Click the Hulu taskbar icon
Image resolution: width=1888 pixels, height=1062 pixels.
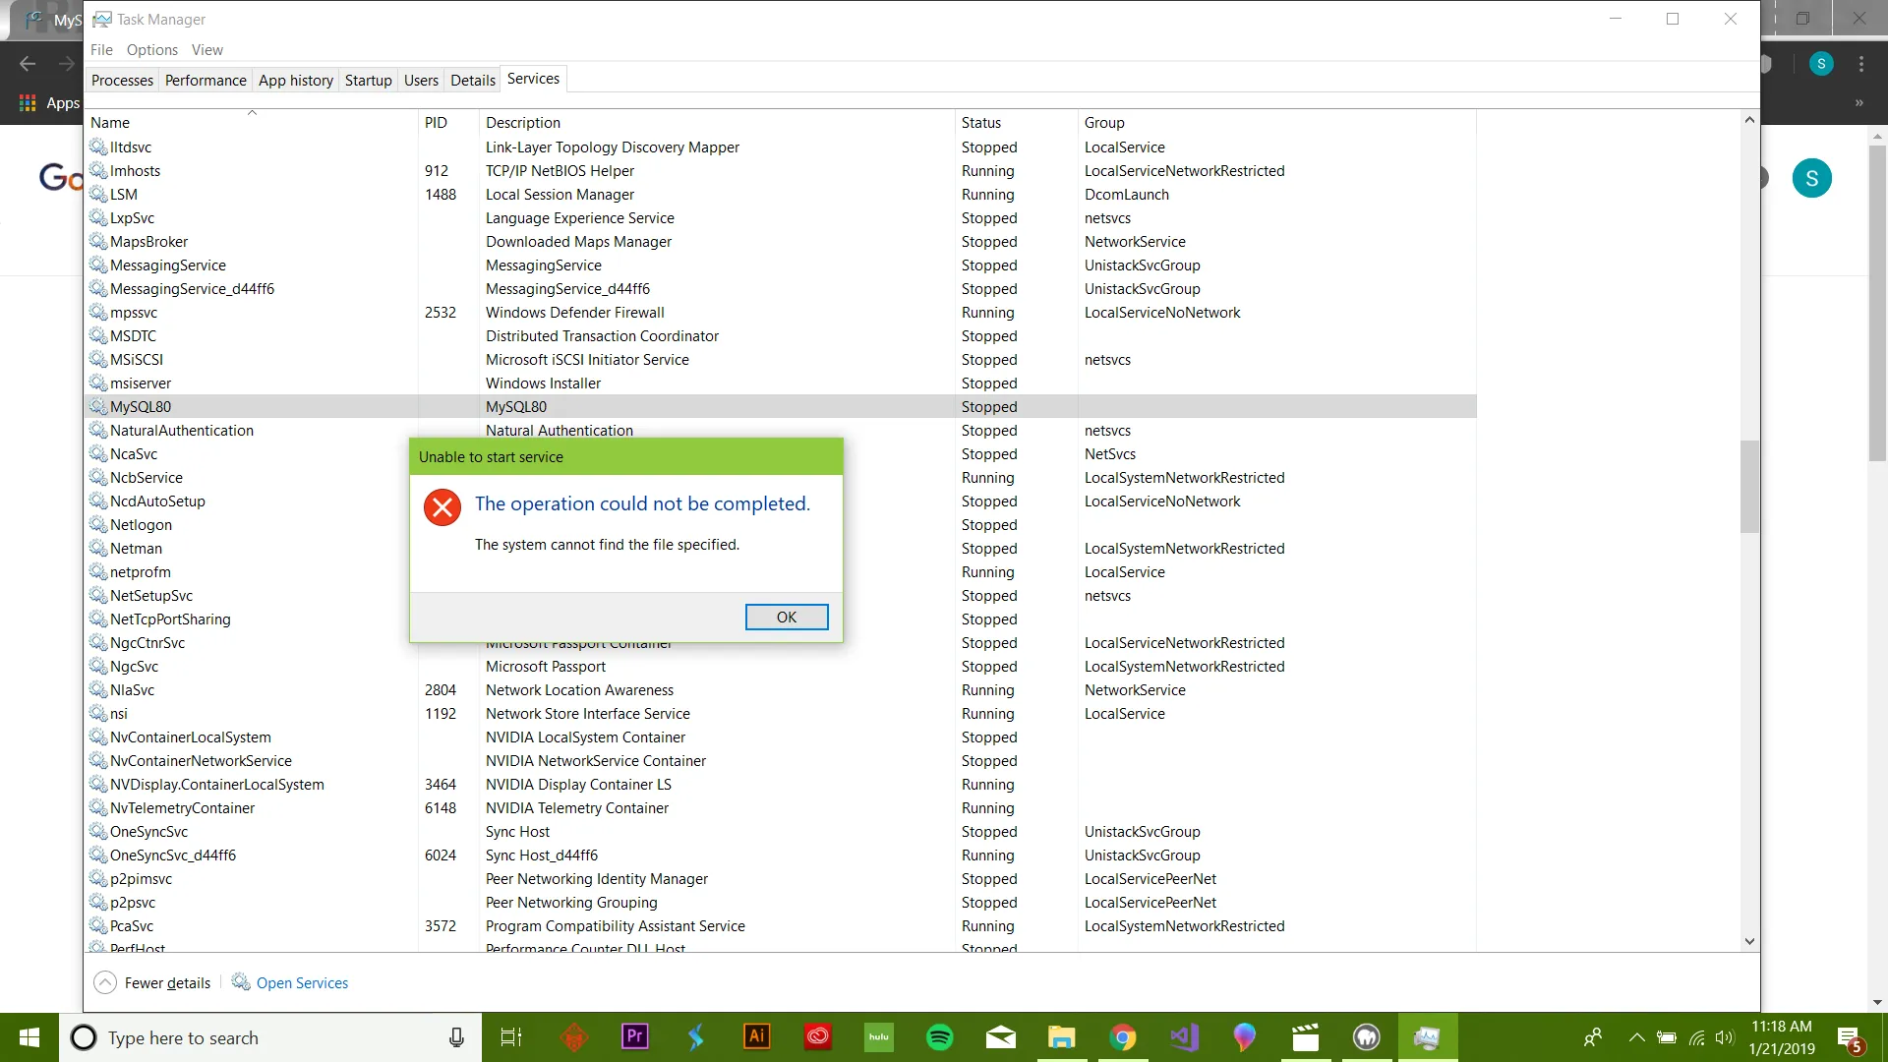point(878,1036)
